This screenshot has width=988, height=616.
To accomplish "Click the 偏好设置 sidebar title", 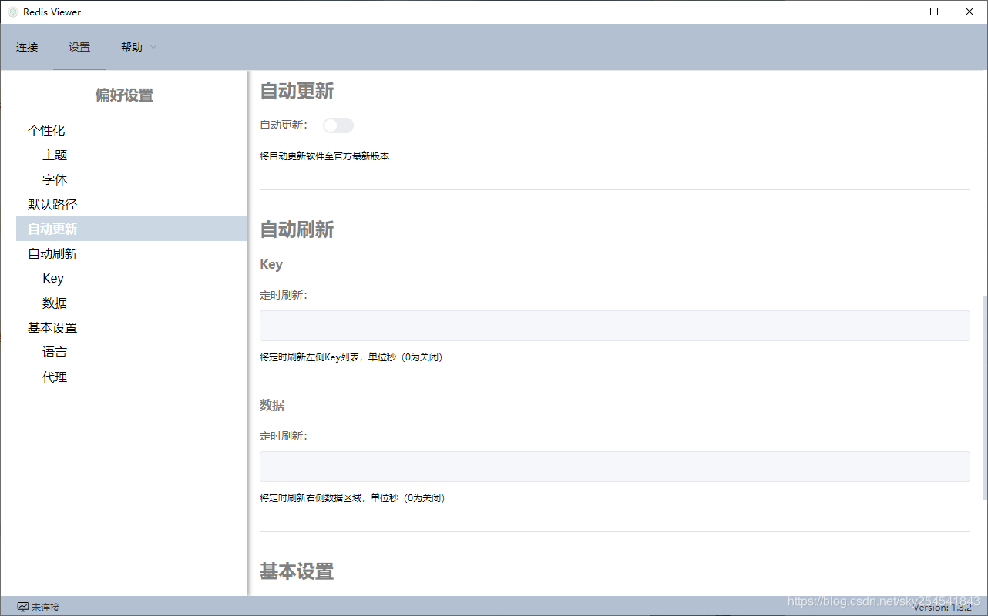I will click(124, 95).
